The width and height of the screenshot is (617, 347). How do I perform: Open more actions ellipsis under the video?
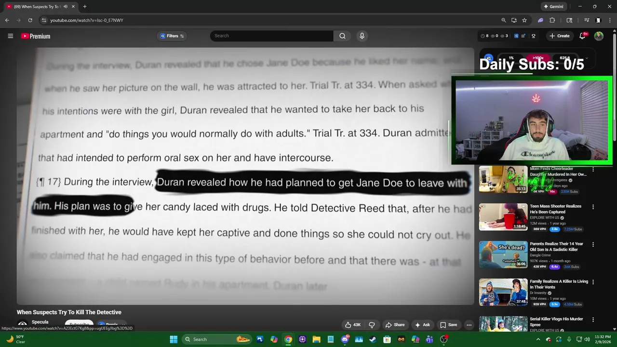(x=469, y=325)
